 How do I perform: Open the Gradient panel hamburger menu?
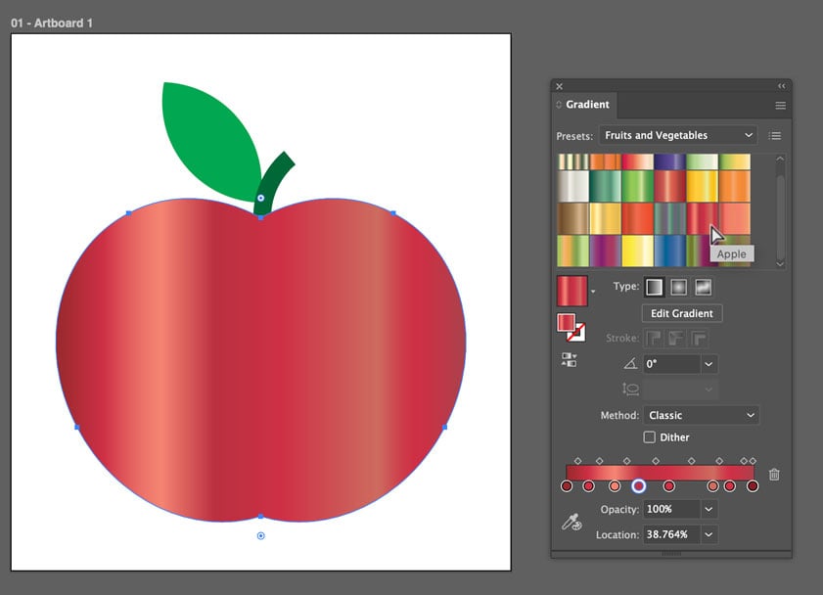click(x=780, y=105)
